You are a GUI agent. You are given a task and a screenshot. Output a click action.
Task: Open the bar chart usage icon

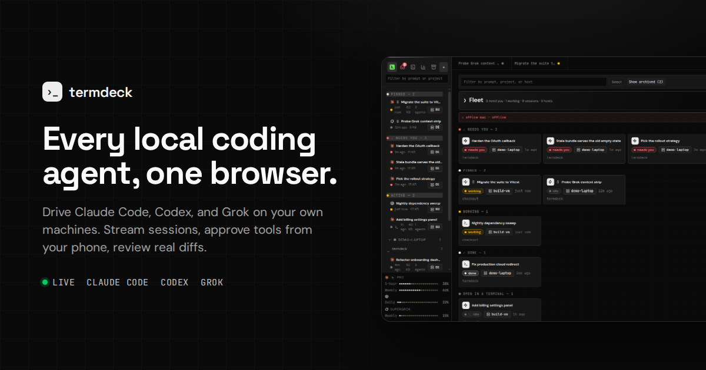click(423, 67)
